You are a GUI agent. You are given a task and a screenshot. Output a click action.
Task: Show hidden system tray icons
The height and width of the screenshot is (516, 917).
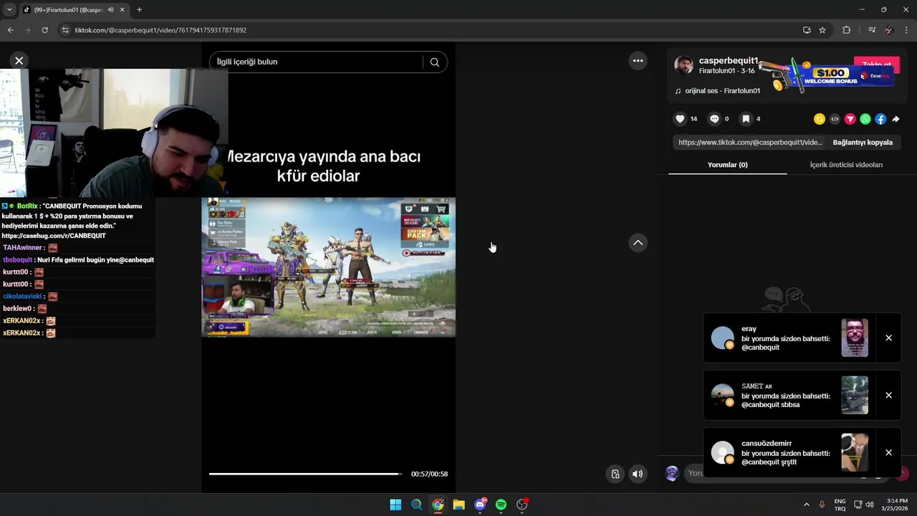[x=806, y=505]
